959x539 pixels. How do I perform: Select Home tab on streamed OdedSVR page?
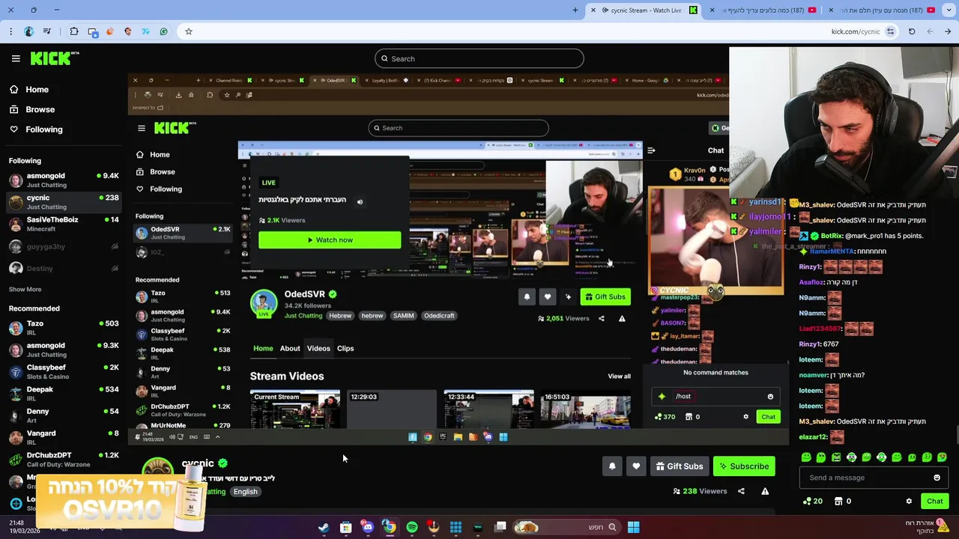(x=263, y=348)
